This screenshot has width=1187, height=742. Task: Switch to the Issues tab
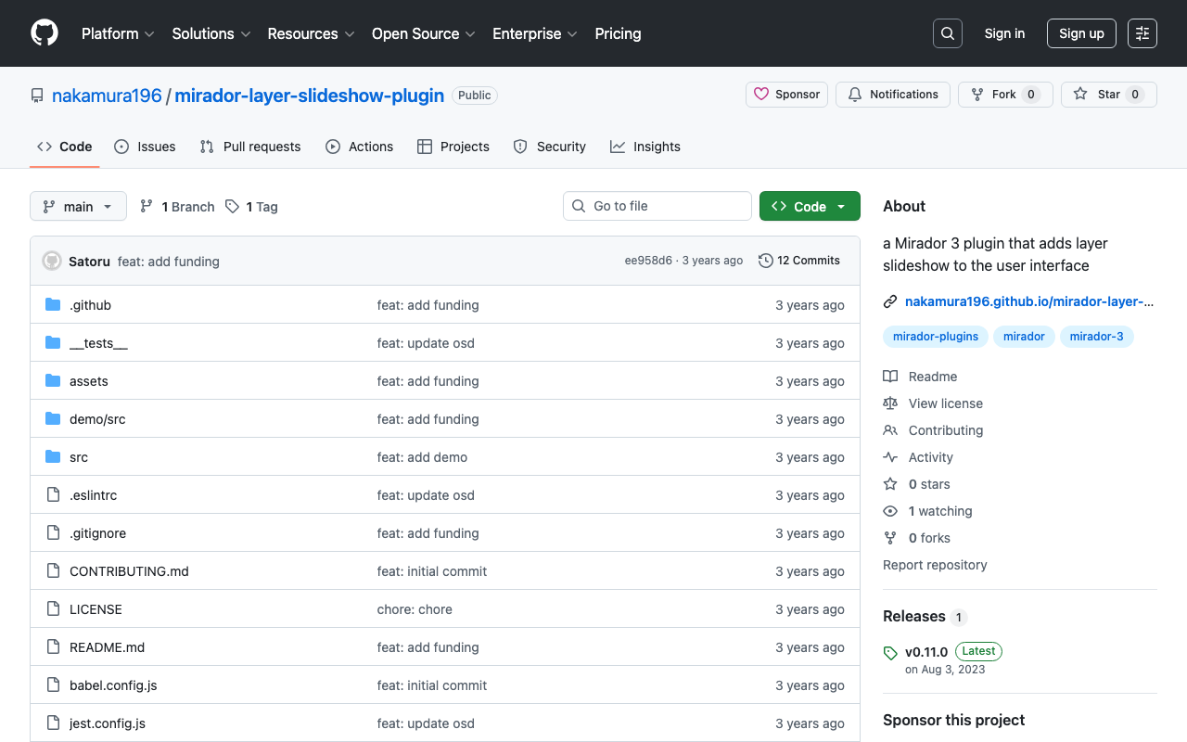click(145, 147)
